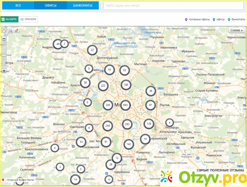Select the hand pan tool on map
The width and height of the screenshot is (247, 187).
[4, 30]
